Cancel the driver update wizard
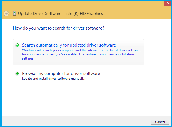The height and width of the screenshot is (127, 172). 160,122
